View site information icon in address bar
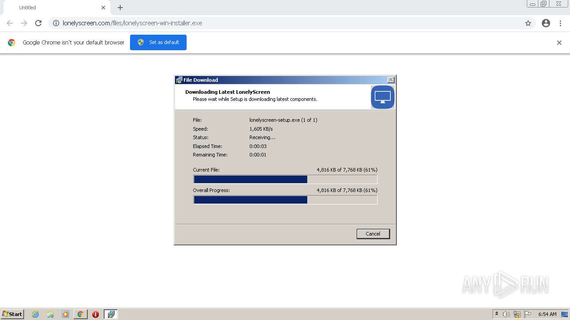570x320 pixels. (x=56, y=23)
